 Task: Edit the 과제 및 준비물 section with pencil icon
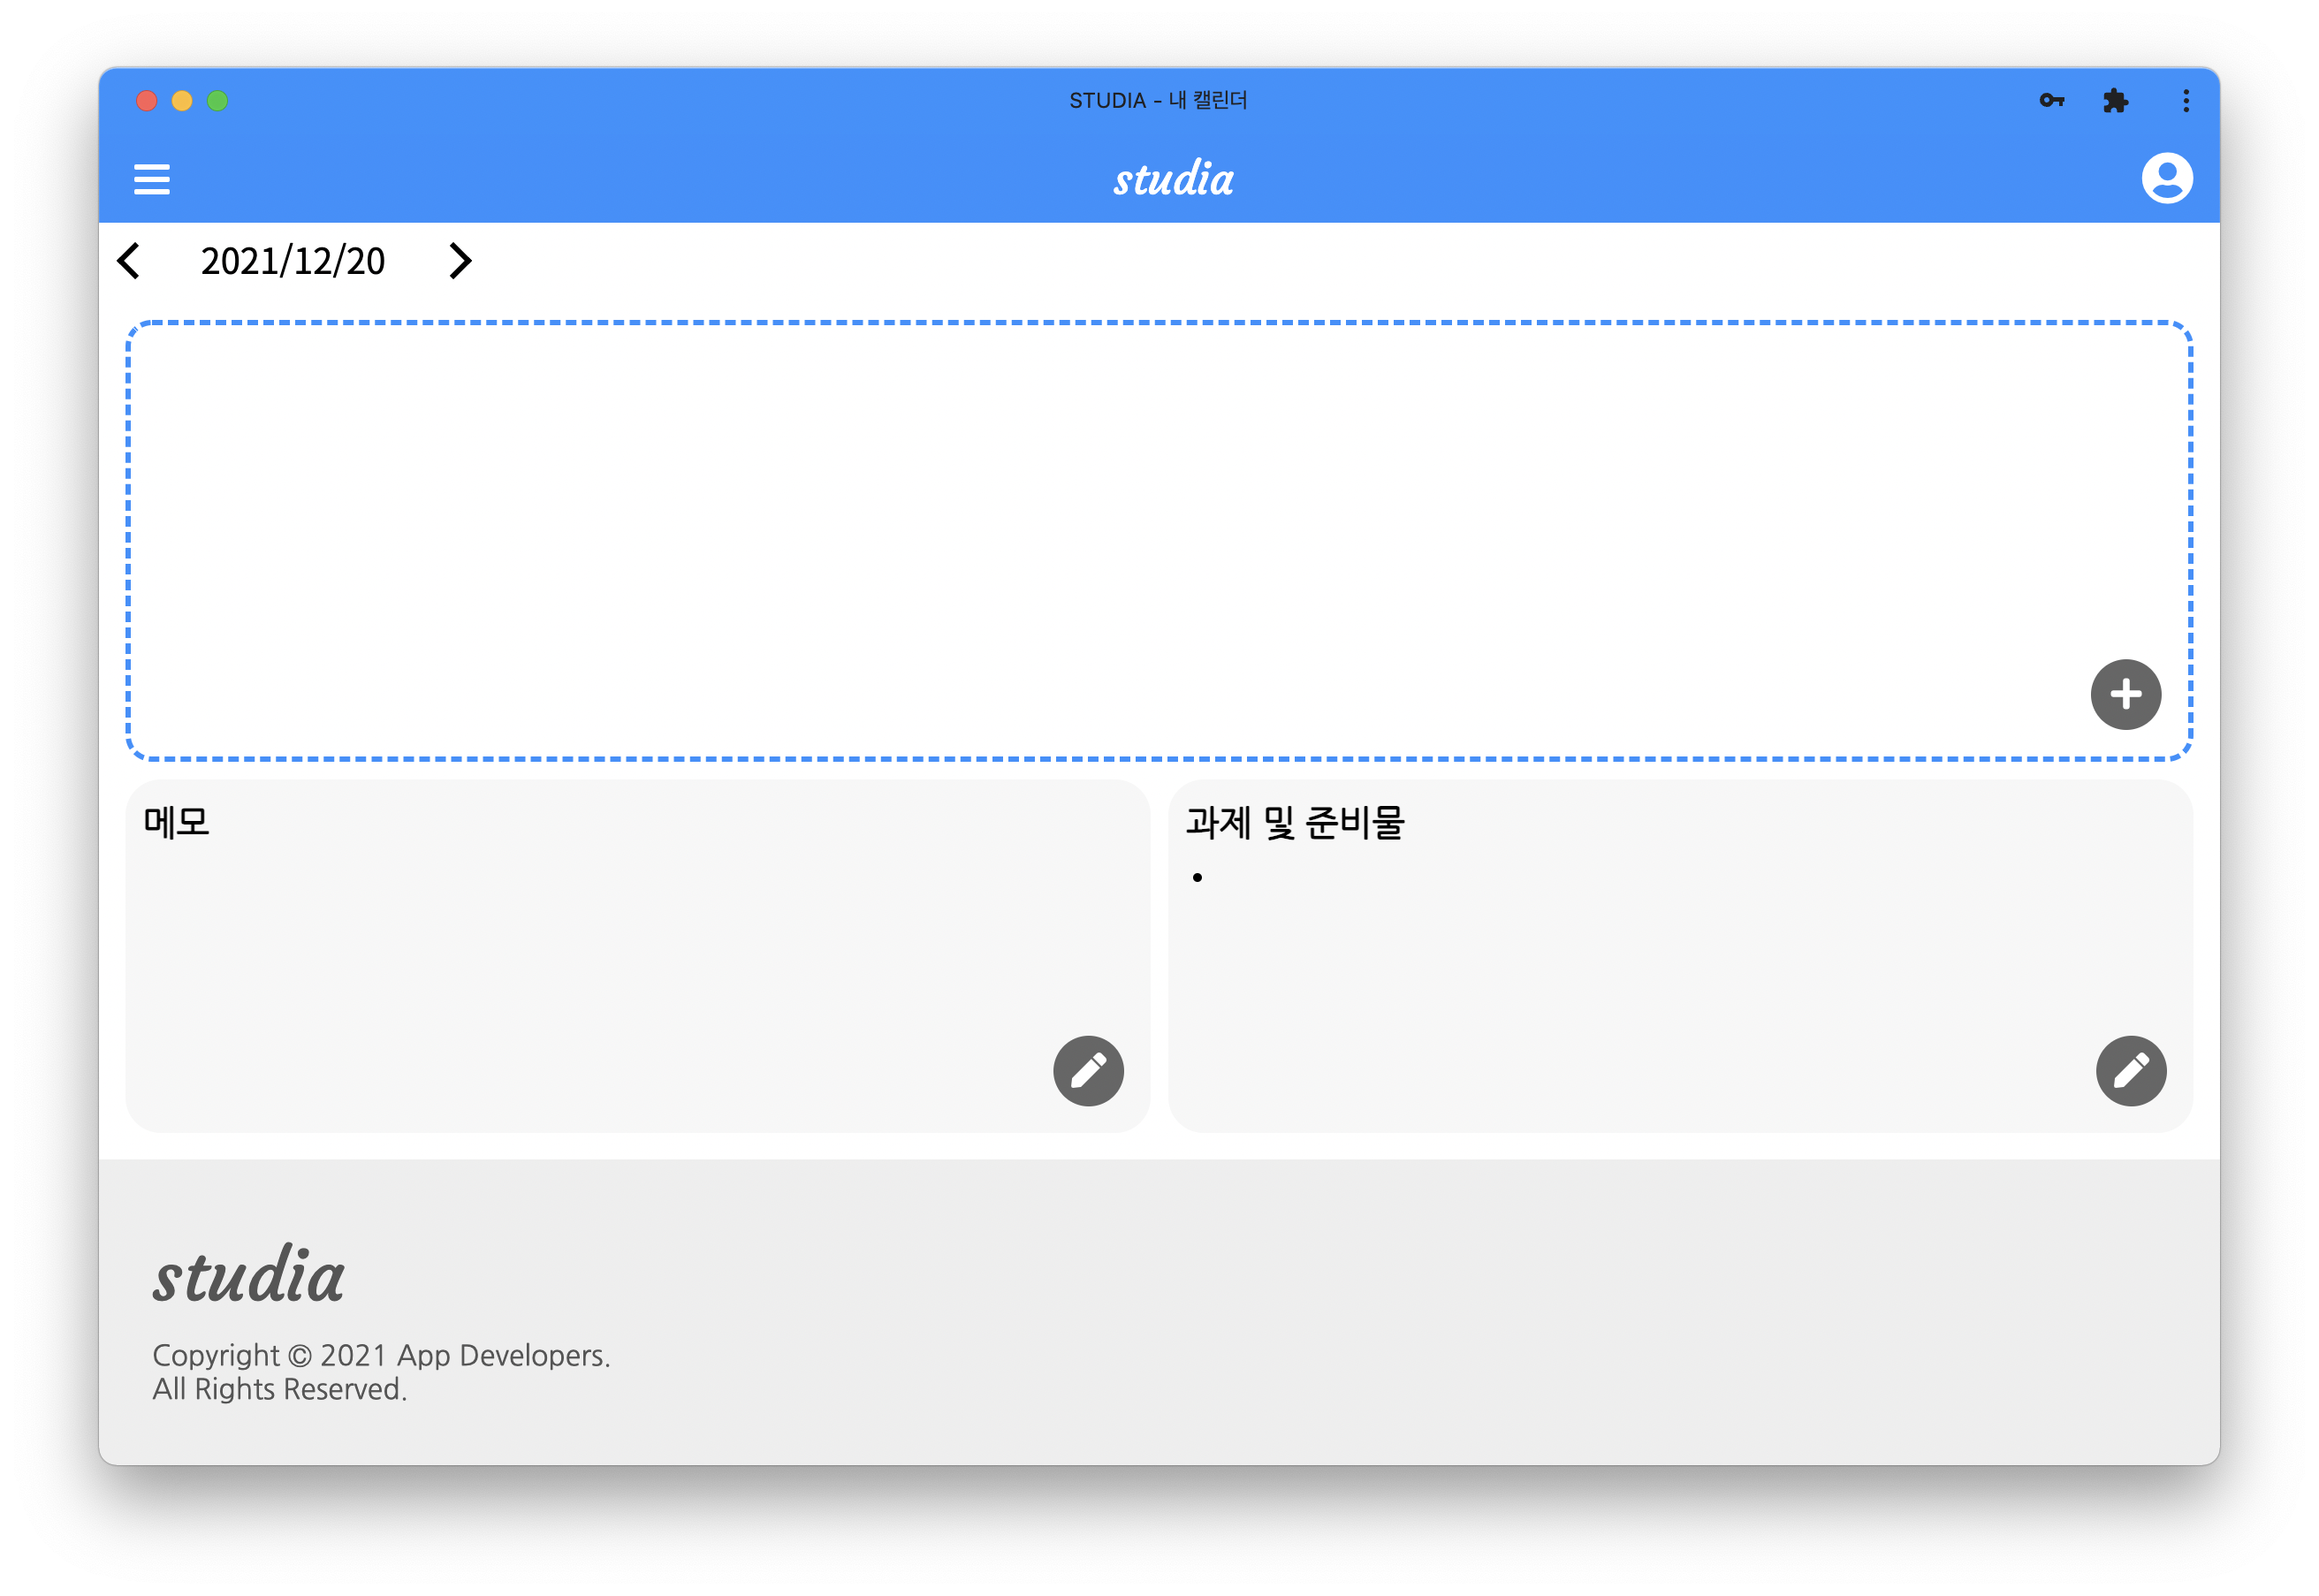[2130, 1070]
